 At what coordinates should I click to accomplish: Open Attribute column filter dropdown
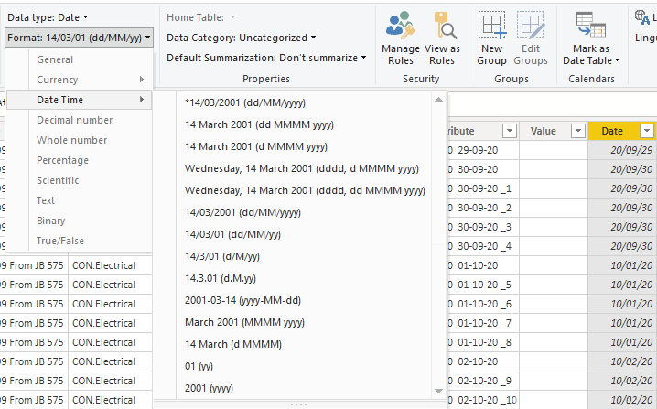pos(509,131)
